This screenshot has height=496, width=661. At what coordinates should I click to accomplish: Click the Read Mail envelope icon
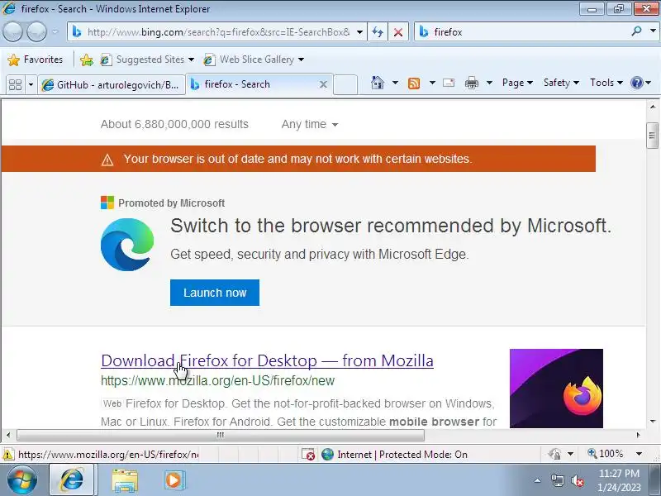coord(449,83)
